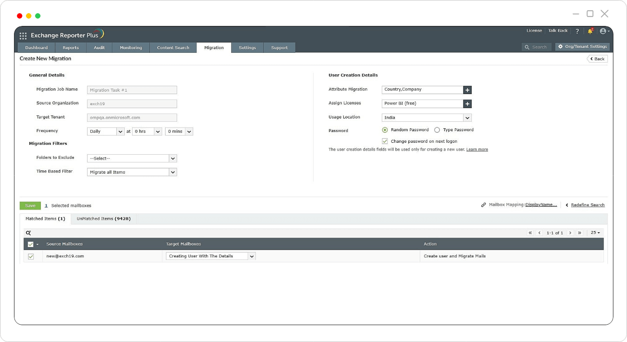Open the user account avatar menu
The height and width of the screenshot is (342, 627).
(604, 31)
